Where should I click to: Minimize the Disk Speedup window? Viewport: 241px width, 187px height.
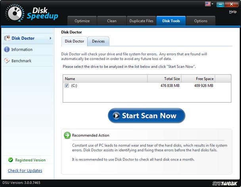[220, 4]
